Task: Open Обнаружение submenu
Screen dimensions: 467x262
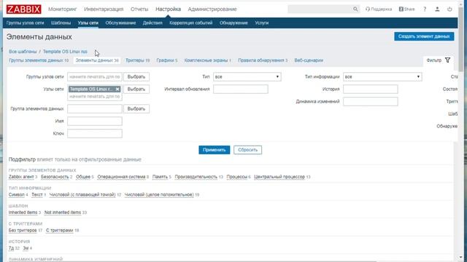Action: 233,23
